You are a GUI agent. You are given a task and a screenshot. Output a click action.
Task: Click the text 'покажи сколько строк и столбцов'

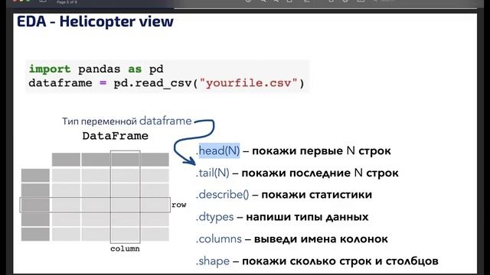click(340, 261)
